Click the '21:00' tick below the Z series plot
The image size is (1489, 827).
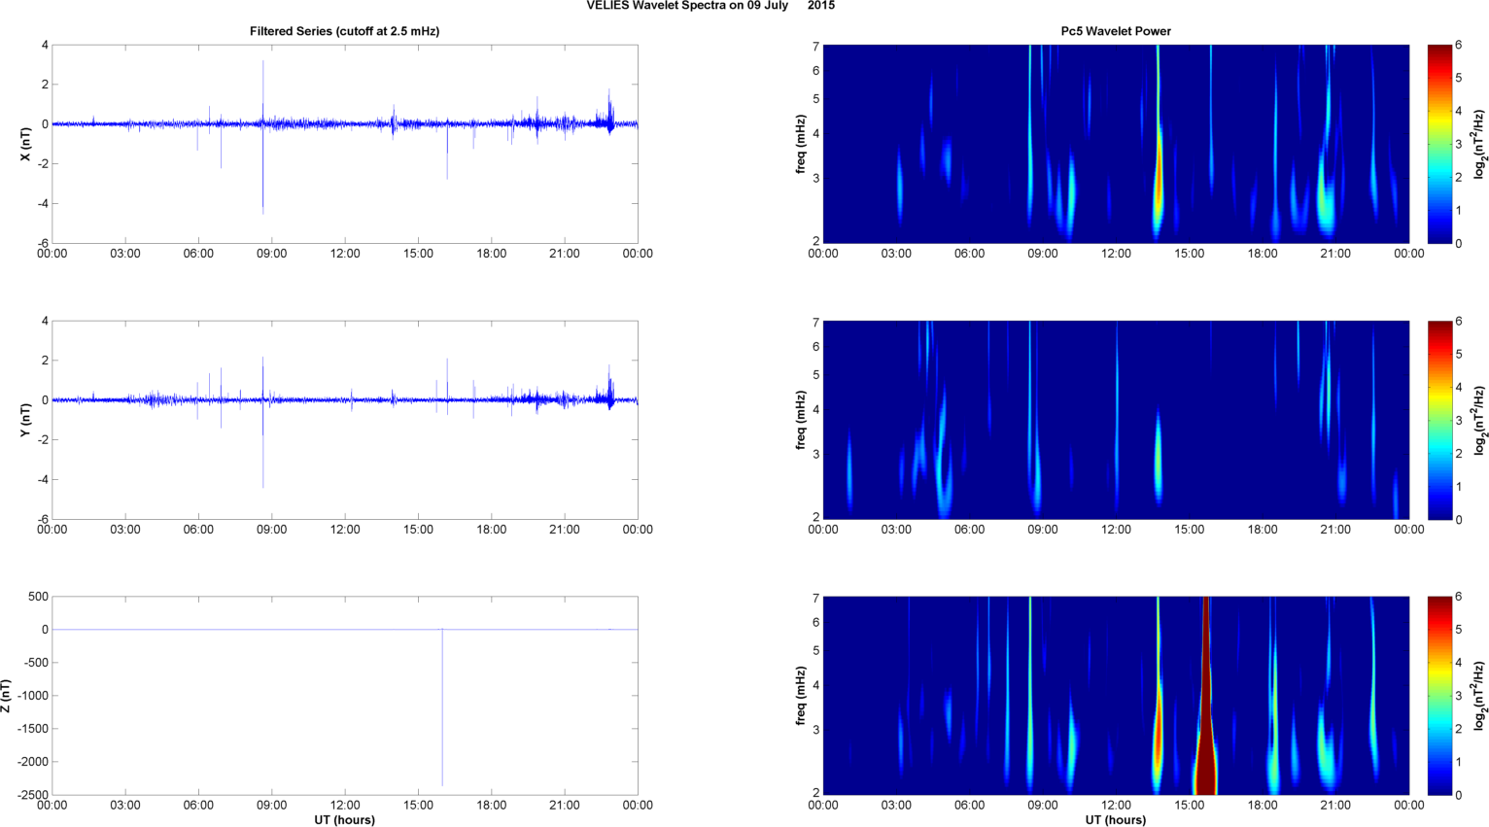565,806
